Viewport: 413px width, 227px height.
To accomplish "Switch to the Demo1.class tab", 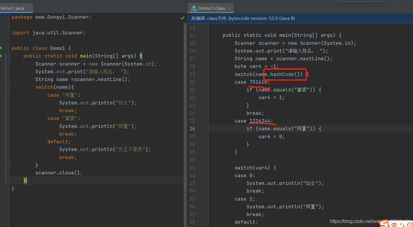I will point(211,8).
